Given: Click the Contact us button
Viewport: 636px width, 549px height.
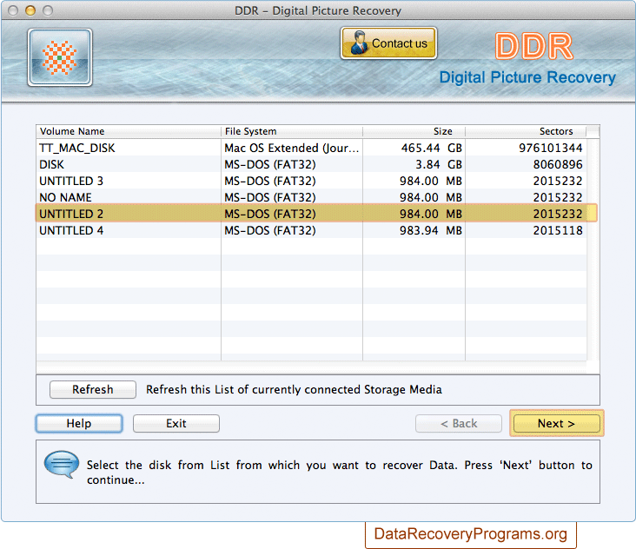Looking at the screenshot, I should 388,43.
